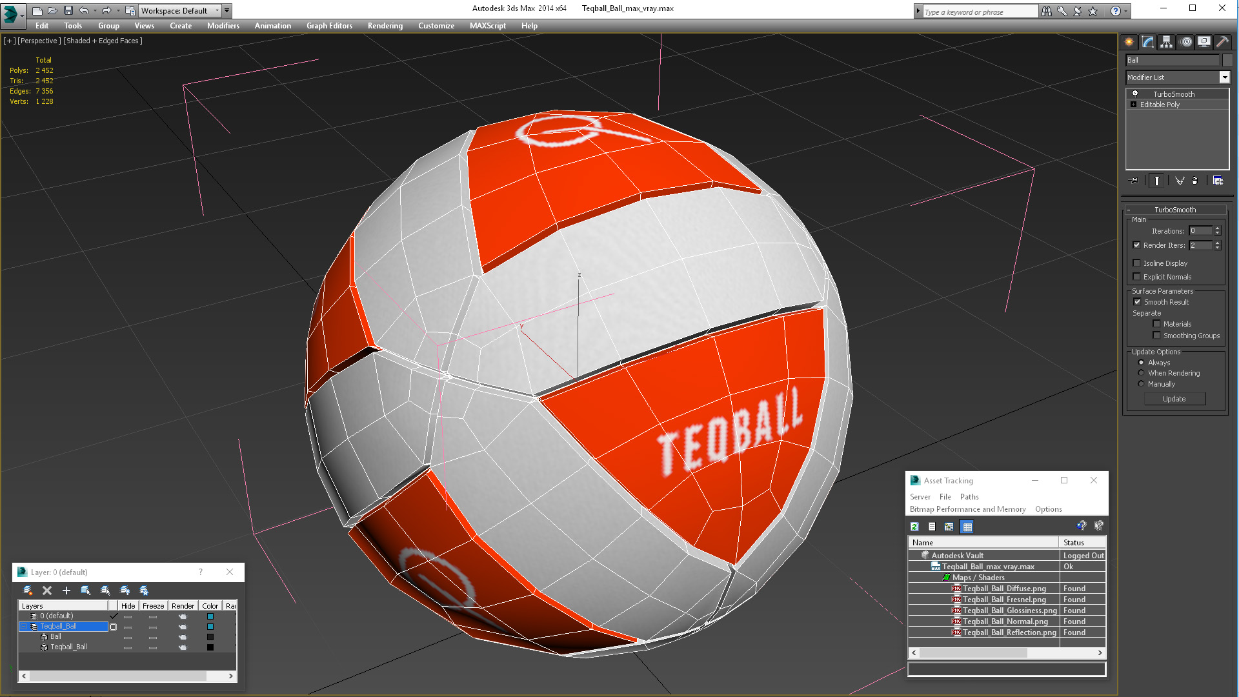Open the Undo history dropdown arrow
This screenshot has height=697, width=1239.
point(95,10)
